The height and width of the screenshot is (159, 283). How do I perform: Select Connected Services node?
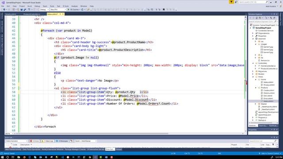click(x=266, y=30)
